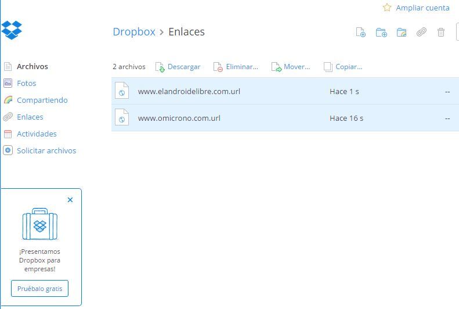Click Eliminar... action

[242, 67]
